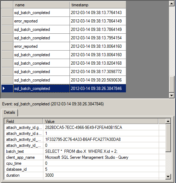Click the current row arrow indicator
176x183 pixels.
pos(4,89)
